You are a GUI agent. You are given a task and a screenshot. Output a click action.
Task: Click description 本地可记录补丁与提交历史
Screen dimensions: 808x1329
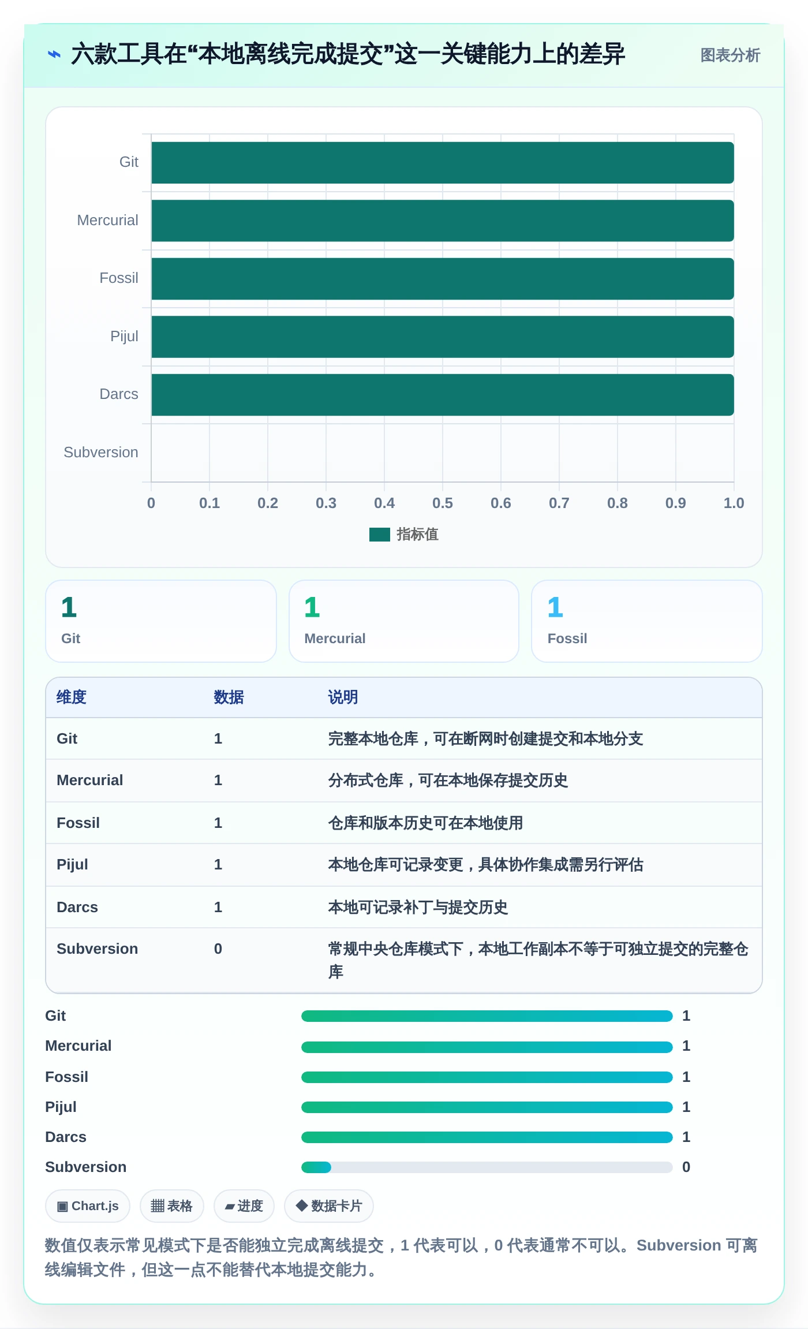pos(418,907)
